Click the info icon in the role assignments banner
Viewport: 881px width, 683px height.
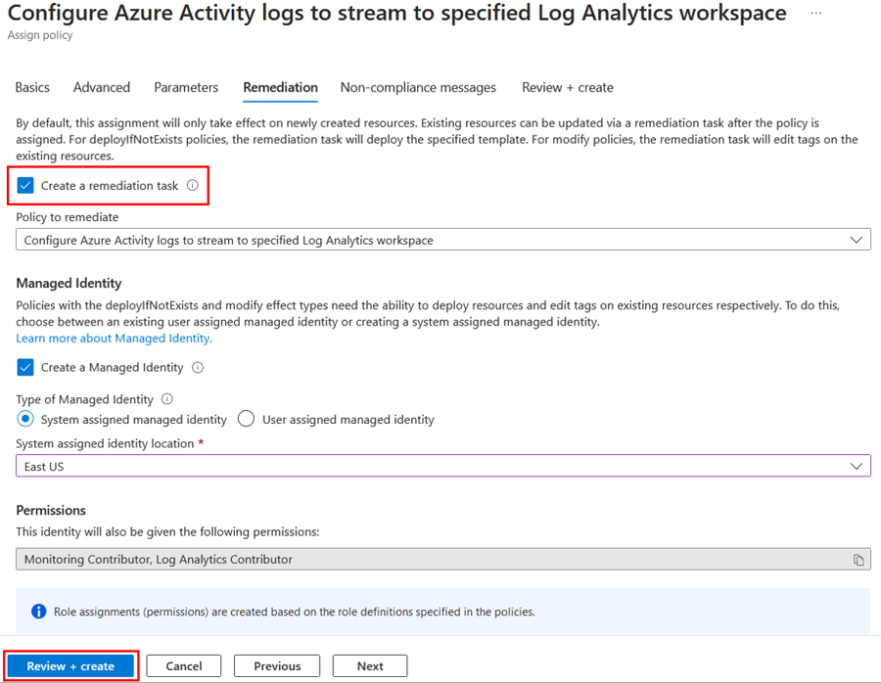[x=38, y=611]
